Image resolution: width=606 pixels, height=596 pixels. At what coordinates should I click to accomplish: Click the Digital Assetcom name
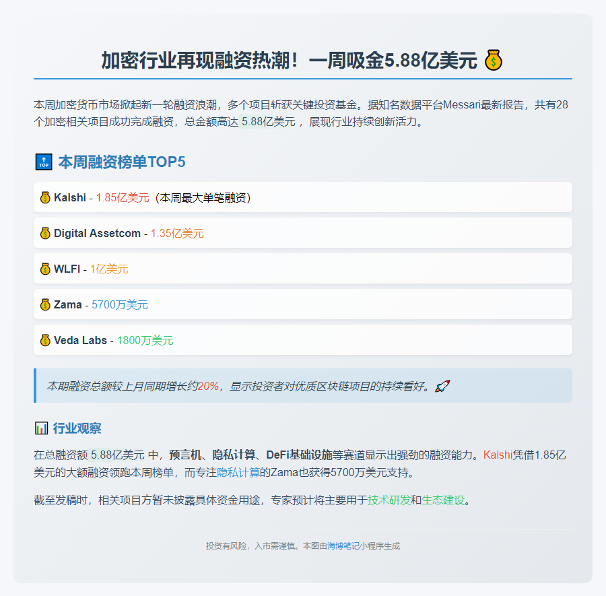click(x=97, y=233)
